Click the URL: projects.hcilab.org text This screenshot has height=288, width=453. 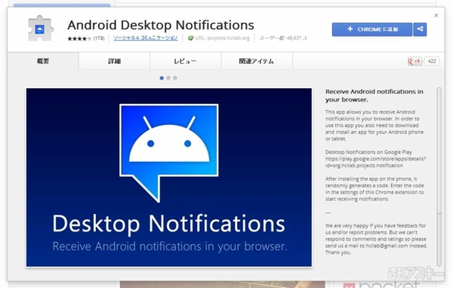pos(222,38)
